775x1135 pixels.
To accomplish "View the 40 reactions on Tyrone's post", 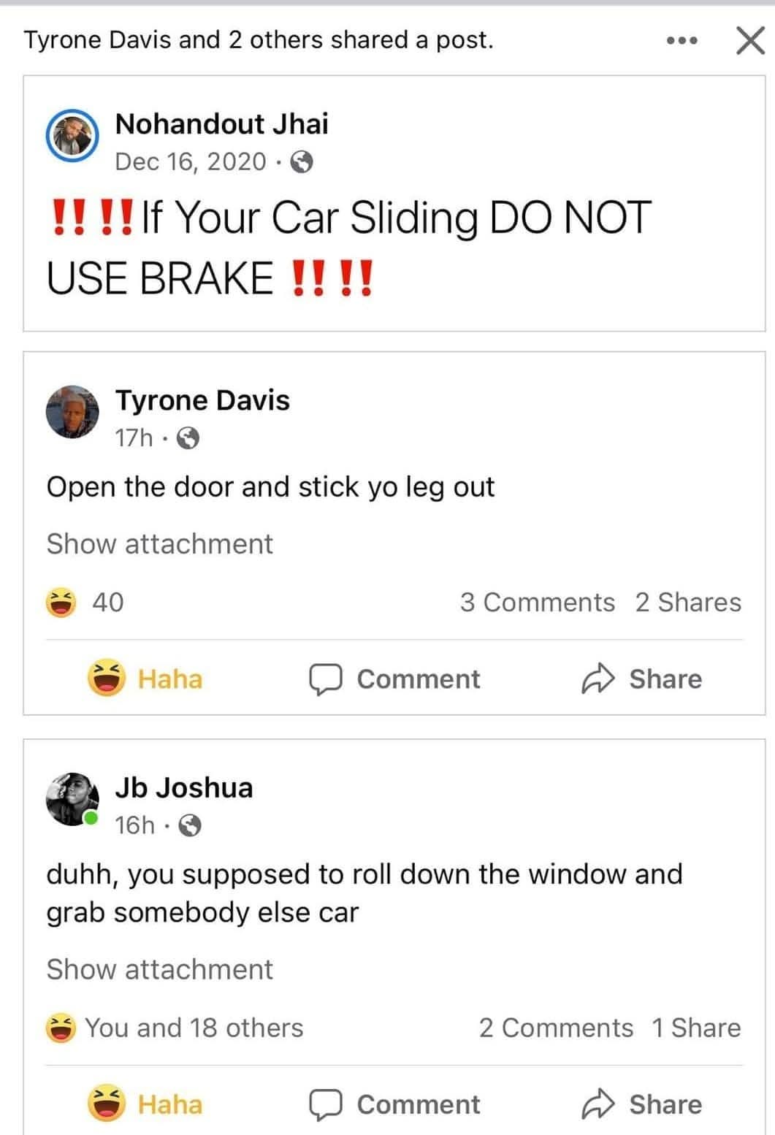I will click(85, 603).
